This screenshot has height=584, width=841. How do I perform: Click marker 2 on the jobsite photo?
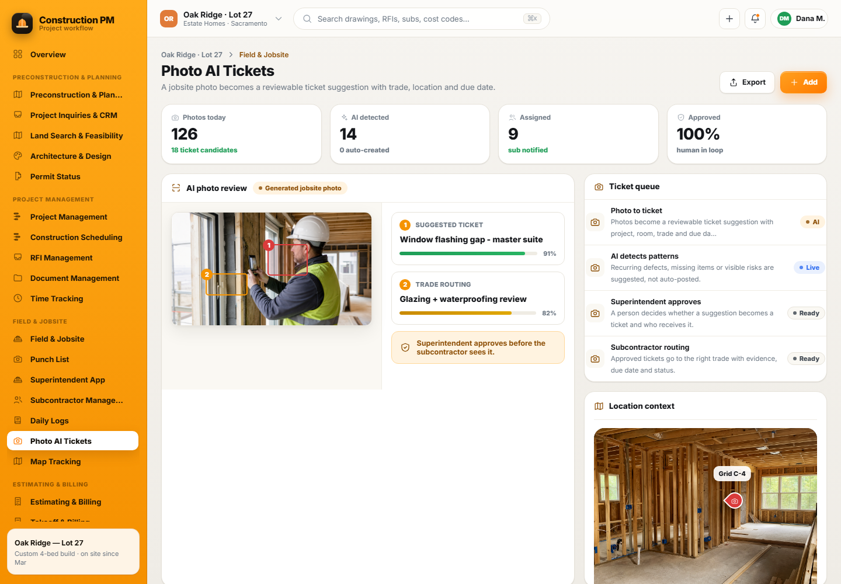[207, 274]
